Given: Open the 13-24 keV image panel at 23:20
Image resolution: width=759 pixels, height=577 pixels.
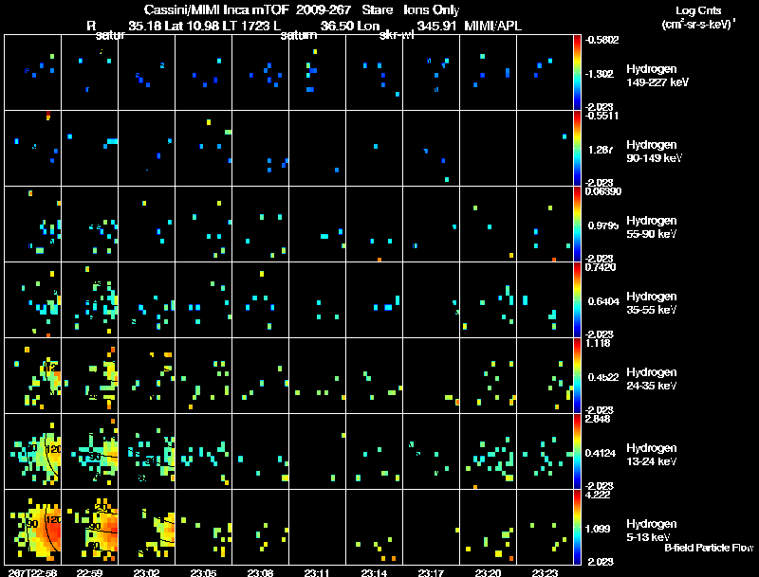Looking at the screenshot, I should (488, 451).
